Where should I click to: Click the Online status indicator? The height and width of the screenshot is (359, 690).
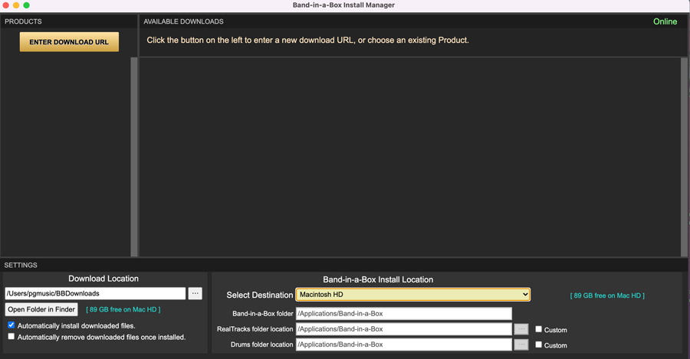(665, 21)
